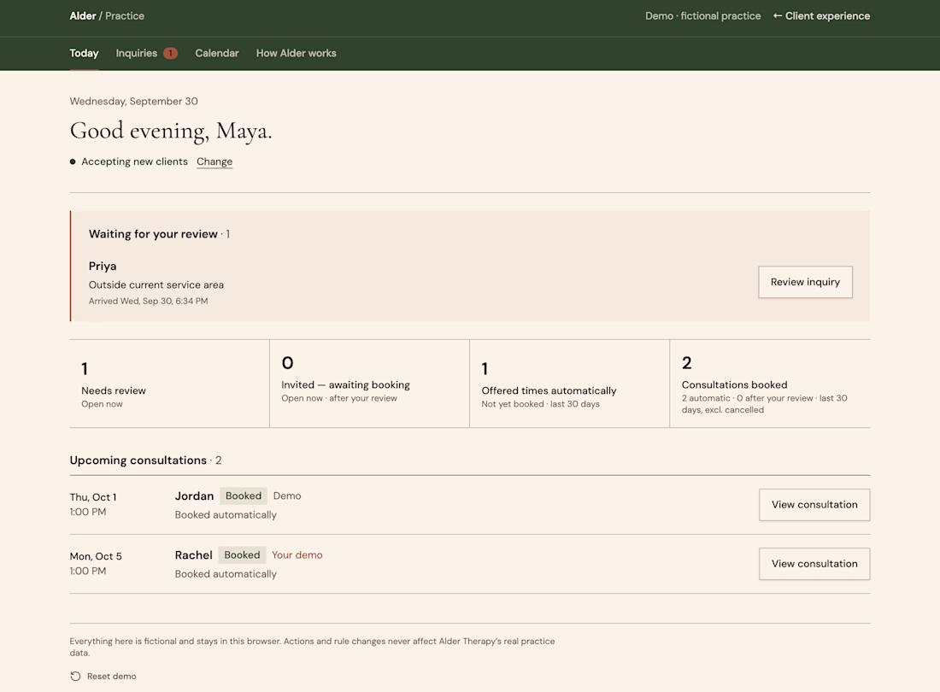Image resolution: width=940 pixels, height=692 pixels.
Task: Select the Invited — awaiting booking stat card
Action: pyautogui.click(x=369, y=384)
